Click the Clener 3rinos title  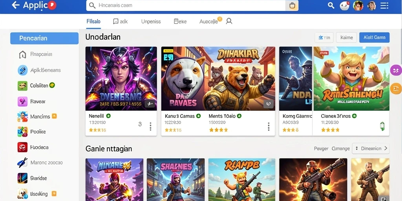336,116
